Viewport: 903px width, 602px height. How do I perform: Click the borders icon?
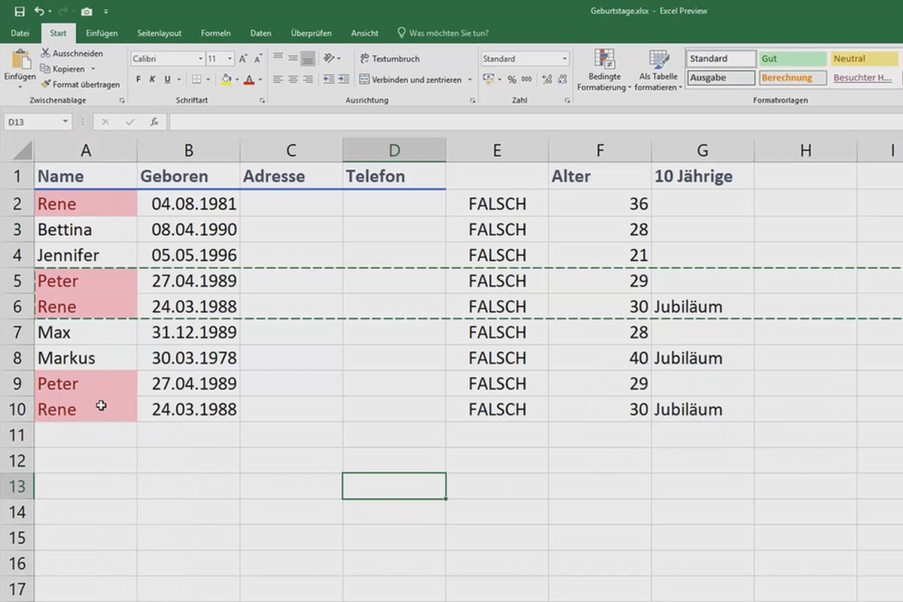(x=196, y=79)
